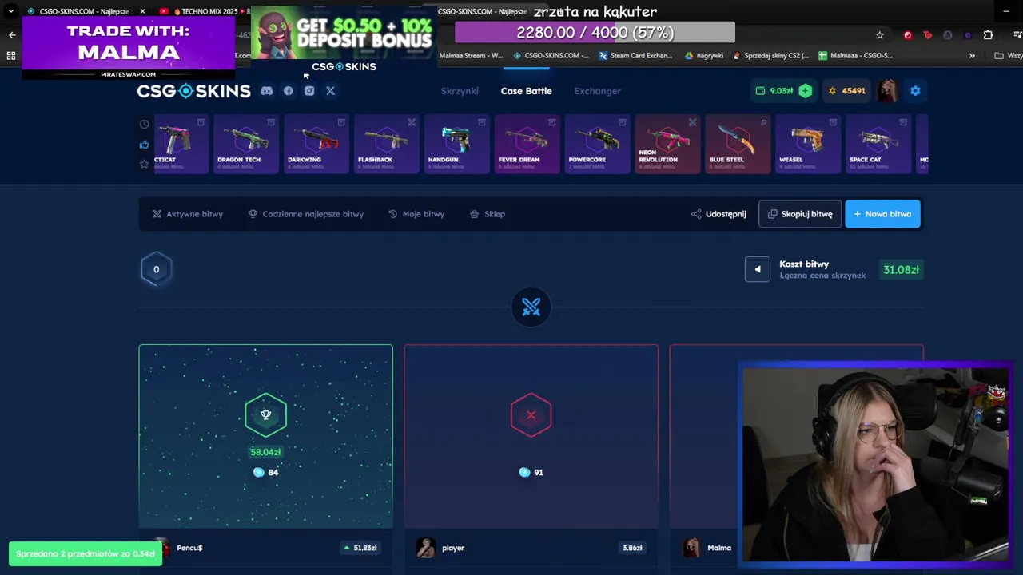Viewport: 1023px width, 575px height.
Task: Open the Instagram social icon
Action: (309, 91)
